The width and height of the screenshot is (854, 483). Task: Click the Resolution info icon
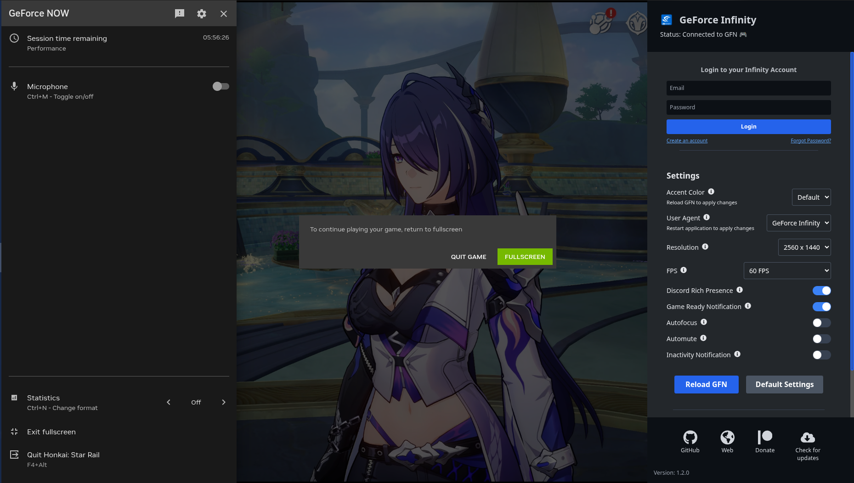(705, 247)
